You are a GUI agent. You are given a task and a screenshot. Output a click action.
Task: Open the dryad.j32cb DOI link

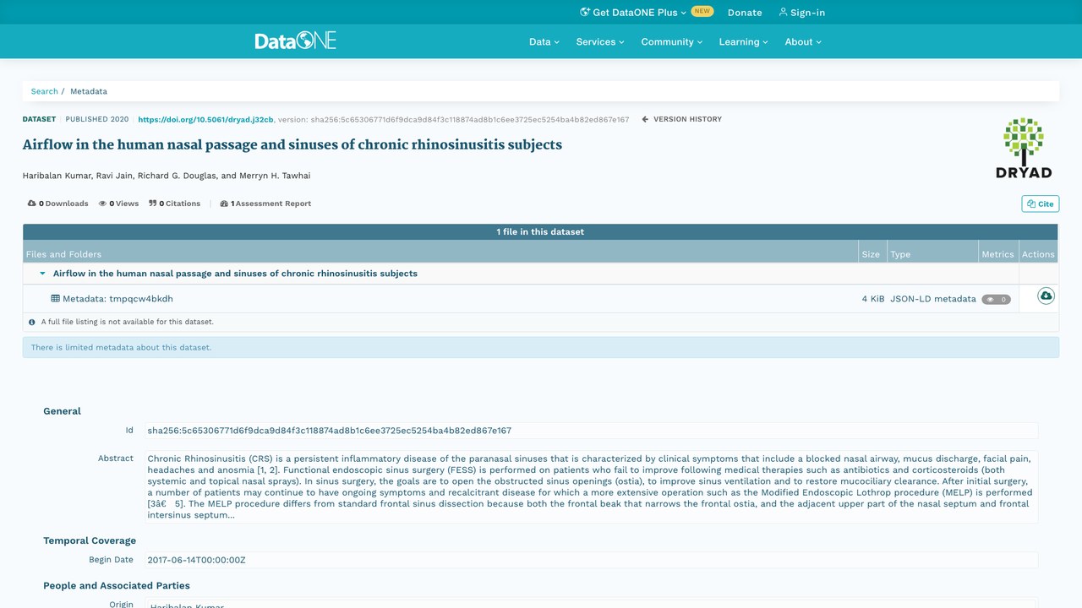click(x=205, y=120)
